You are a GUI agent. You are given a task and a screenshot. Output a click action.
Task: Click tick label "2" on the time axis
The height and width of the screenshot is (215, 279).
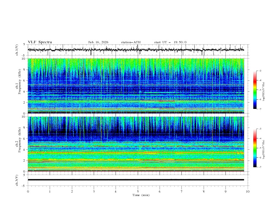pyautogui.click(x=72, y=191)
